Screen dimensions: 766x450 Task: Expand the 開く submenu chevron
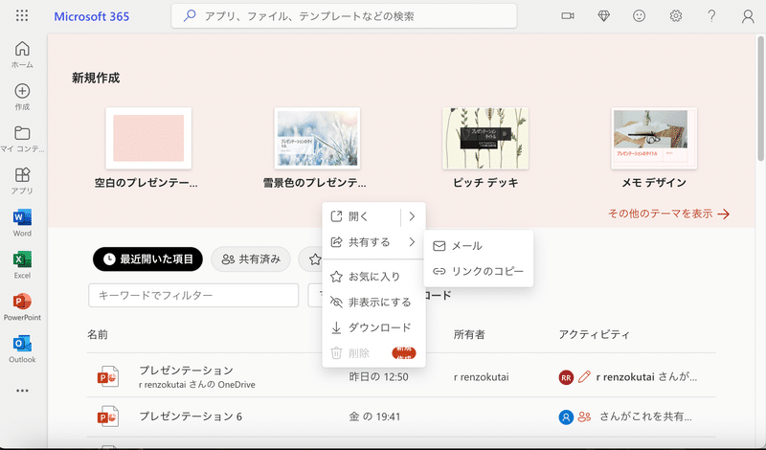(x=412, y=216)
